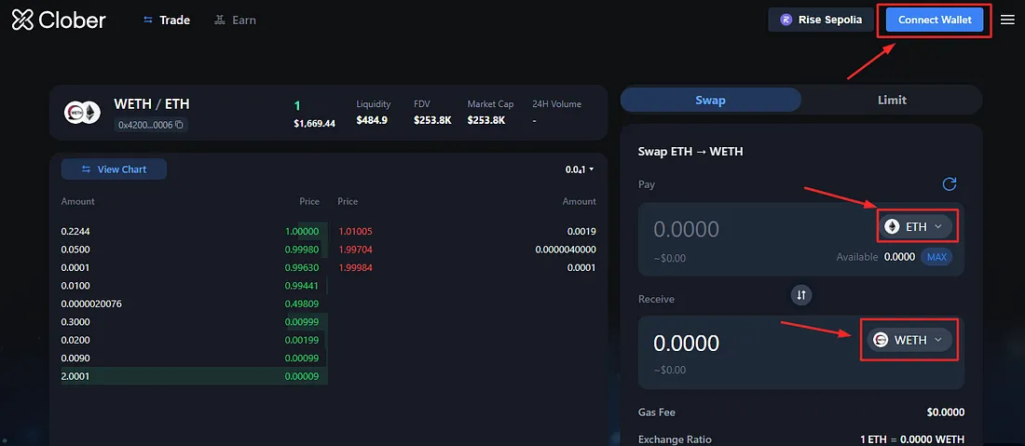Image resolution: width=1025 pixels, height=446 pixels.
Task: Select the Rise Sepolia network button
Action: (x=820, y=20)
